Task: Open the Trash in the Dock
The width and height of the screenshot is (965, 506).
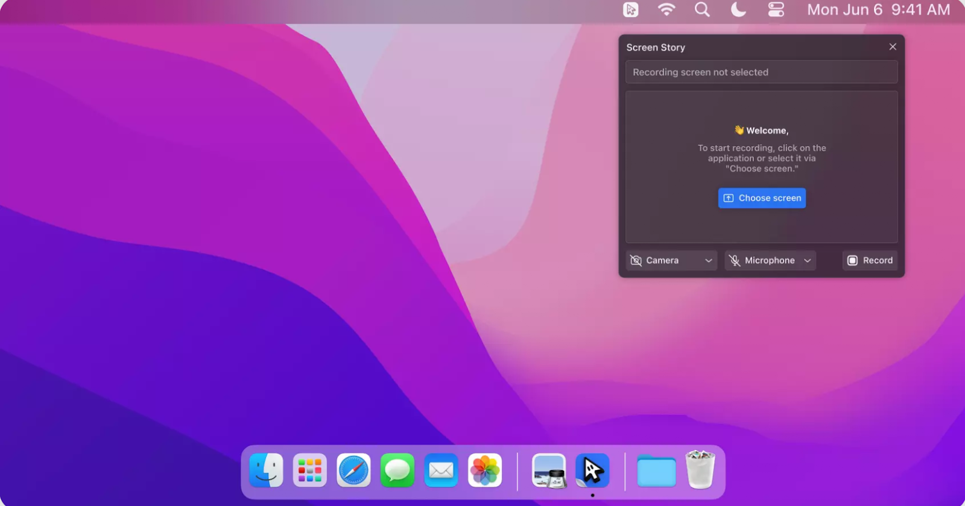Action: coord(700,470)
